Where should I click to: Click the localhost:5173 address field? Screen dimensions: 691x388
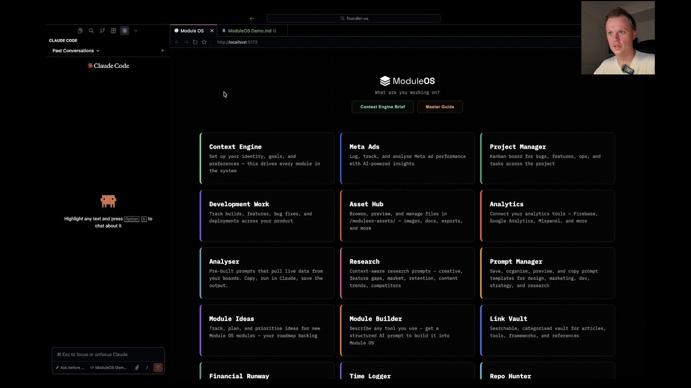238,42
